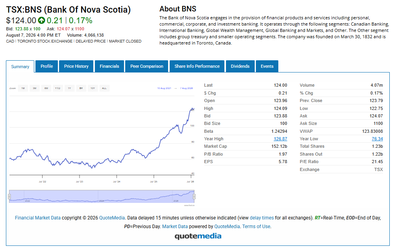Follow the Financial Market Data link
Screen dimensions: 398x249
click(x=38, y=218)
